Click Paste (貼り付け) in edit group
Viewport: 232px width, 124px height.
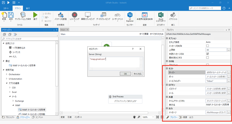[46, 21]
